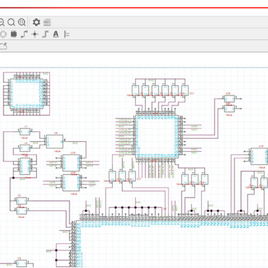Viewport: 268px width, 268px height.
Task: Select inductor L1 on the schematic
Action: 25,132
